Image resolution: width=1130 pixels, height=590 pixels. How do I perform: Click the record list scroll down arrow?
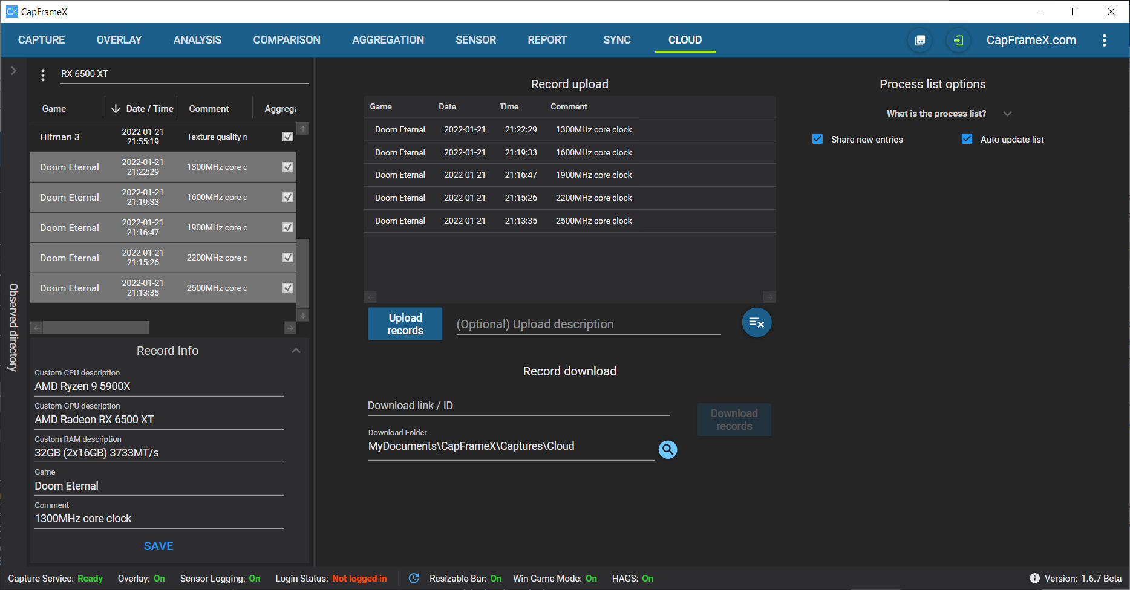click(x=303, y=316)
